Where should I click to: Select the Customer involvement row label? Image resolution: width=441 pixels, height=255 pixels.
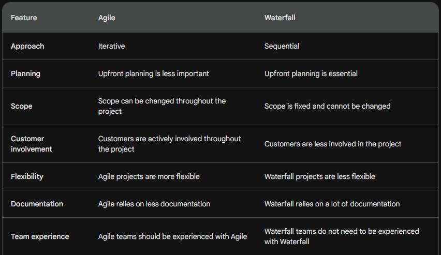(32, 144)
